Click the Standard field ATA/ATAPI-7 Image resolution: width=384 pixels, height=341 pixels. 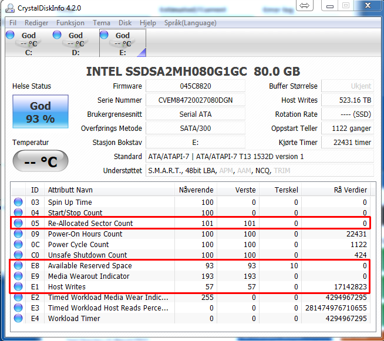260,157
